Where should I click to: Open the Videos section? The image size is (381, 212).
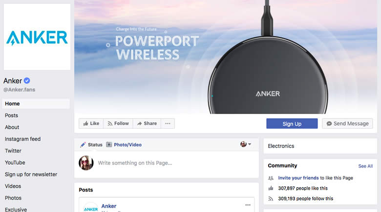13,186
